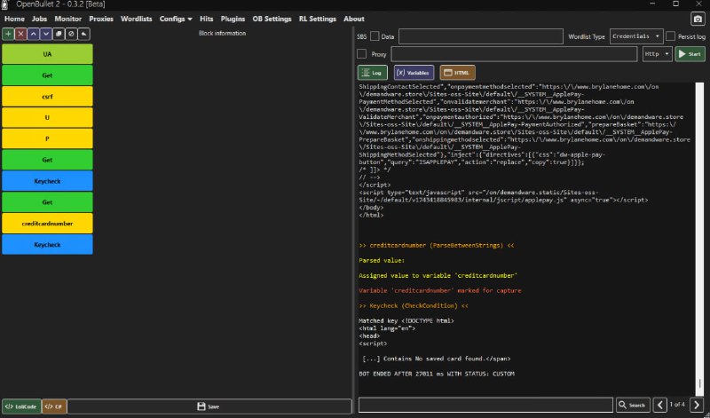
Task: Select the csrf block
Action: point(47,97)
